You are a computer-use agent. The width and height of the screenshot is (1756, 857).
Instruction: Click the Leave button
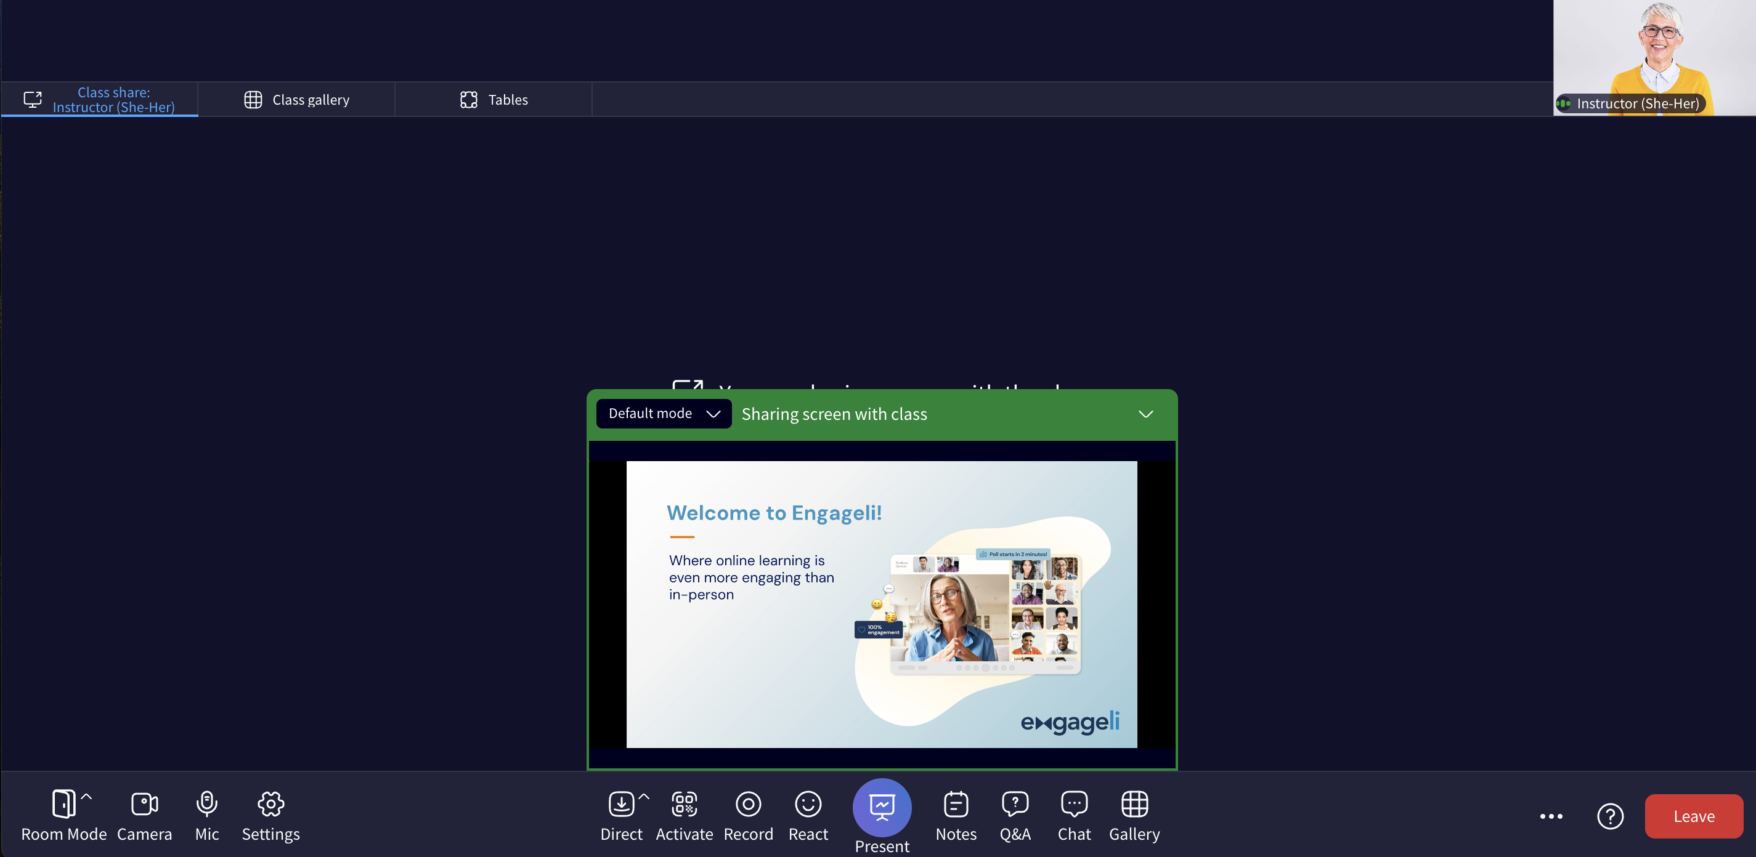coord(1693,816)
